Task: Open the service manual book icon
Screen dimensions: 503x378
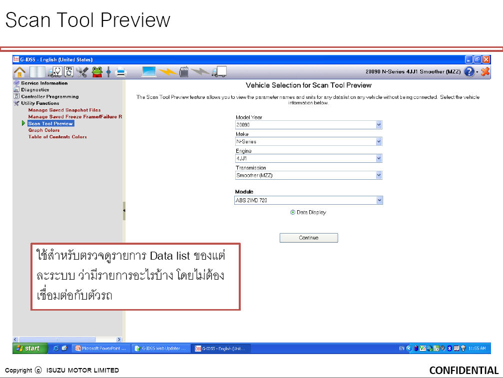Action: (x=37, y=72)
